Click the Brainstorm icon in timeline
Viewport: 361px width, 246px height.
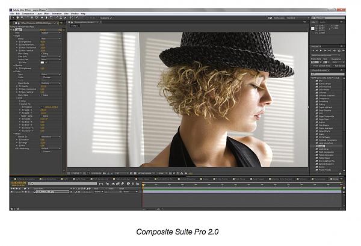[128, 183]
